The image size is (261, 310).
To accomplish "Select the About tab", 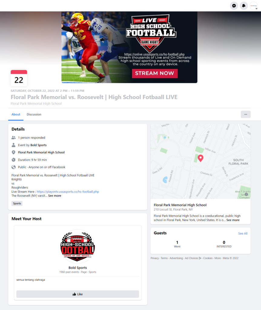I will tap(16, 114).
